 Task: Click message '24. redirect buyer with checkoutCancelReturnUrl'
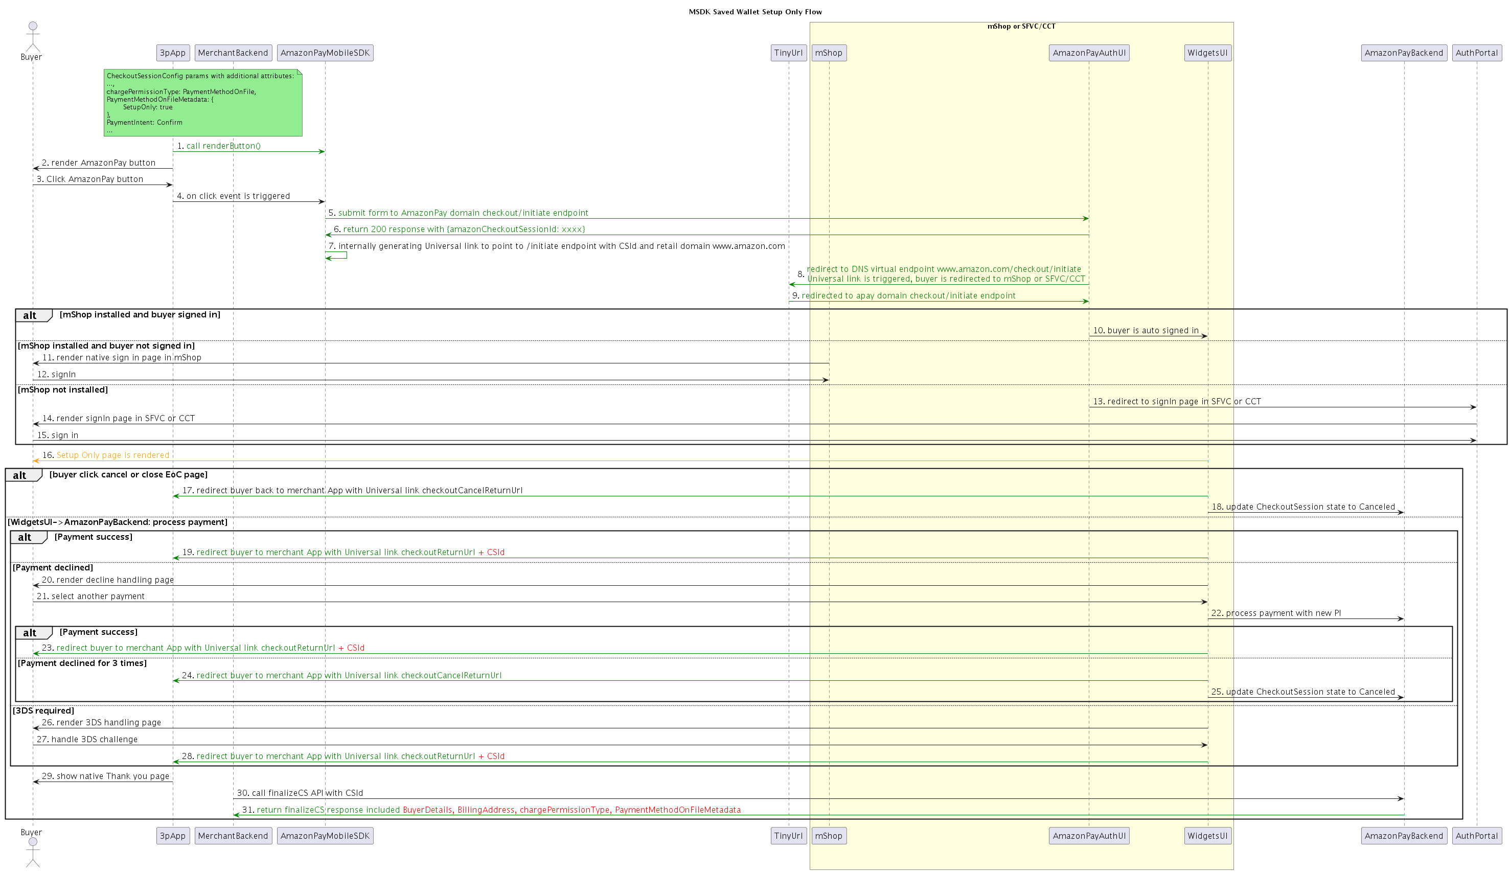[x=342, y=676]
